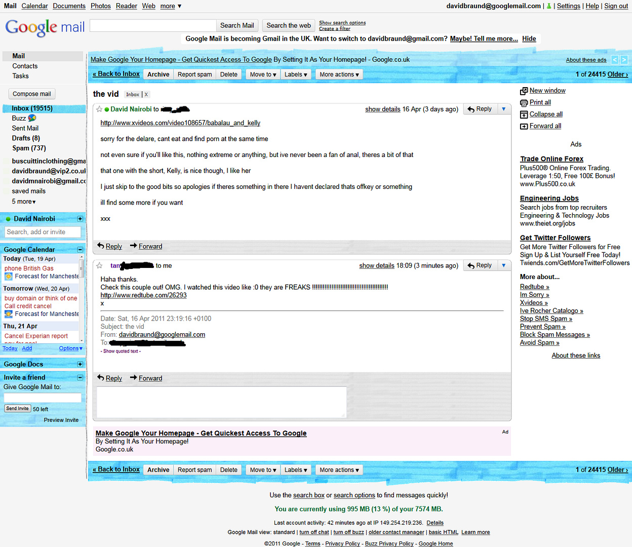Click the top Report spam button
Screen dimensions: 632x547
point(194,74)
